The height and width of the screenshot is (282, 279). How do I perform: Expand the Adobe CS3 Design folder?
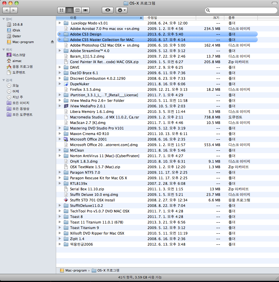60,34
